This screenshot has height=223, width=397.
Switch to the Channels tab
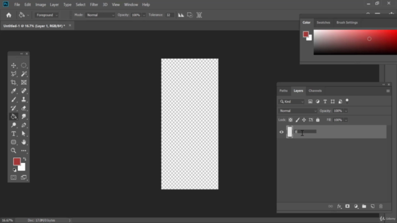pos(315,91)
